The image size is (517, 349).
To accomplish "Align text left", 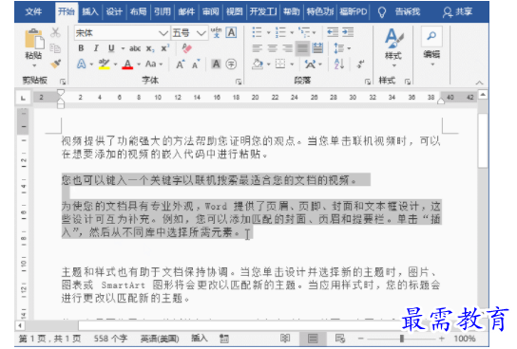I will [258, 48].
